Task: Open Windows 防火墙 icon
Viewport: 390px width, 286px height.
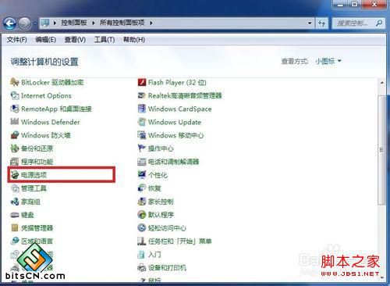Action: pos(15,135)
